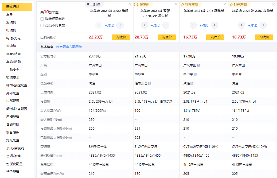Click 询底价 for 18.73万 model
The image size is (277, 178).
(264, 37)
